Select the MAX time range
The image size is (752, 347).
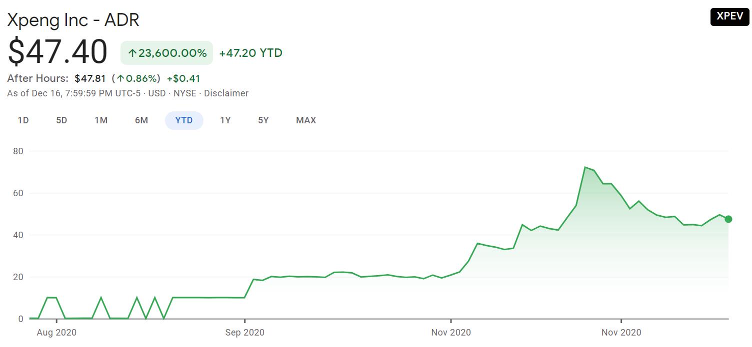pos(306,120)
